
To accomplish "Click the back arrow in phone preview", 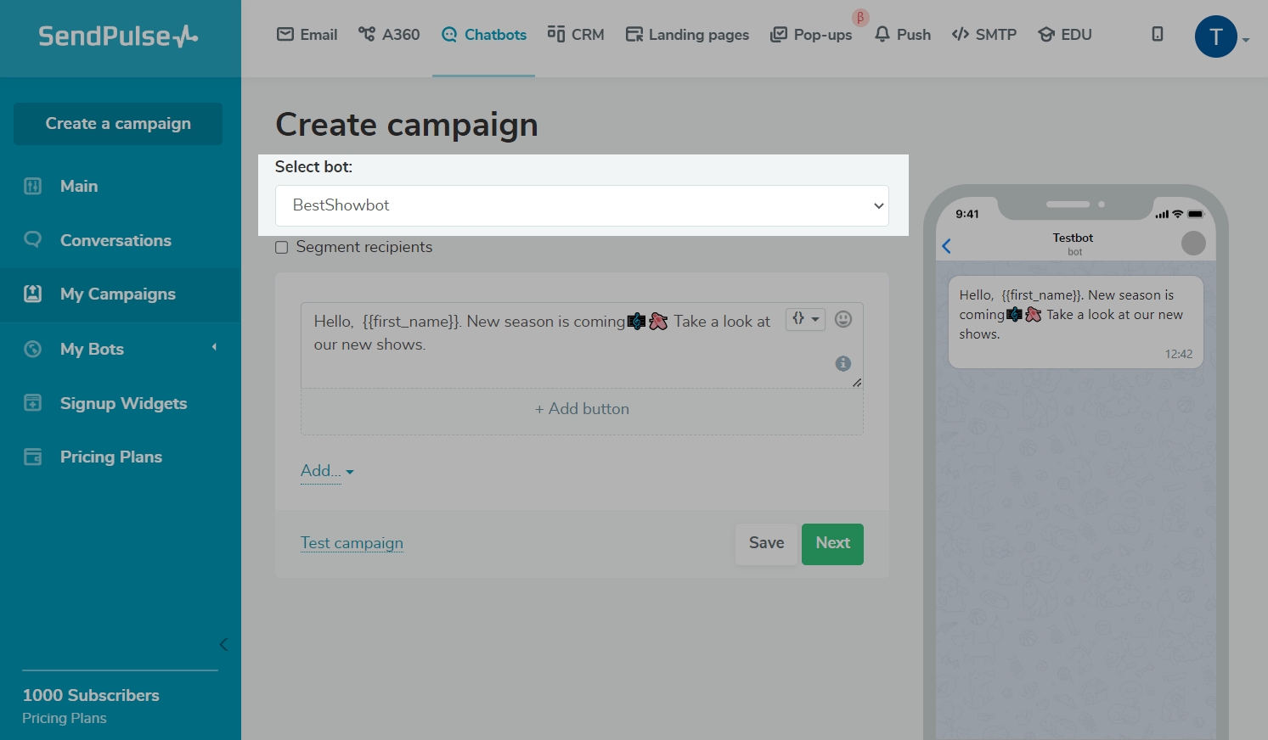I will point(947,246).
